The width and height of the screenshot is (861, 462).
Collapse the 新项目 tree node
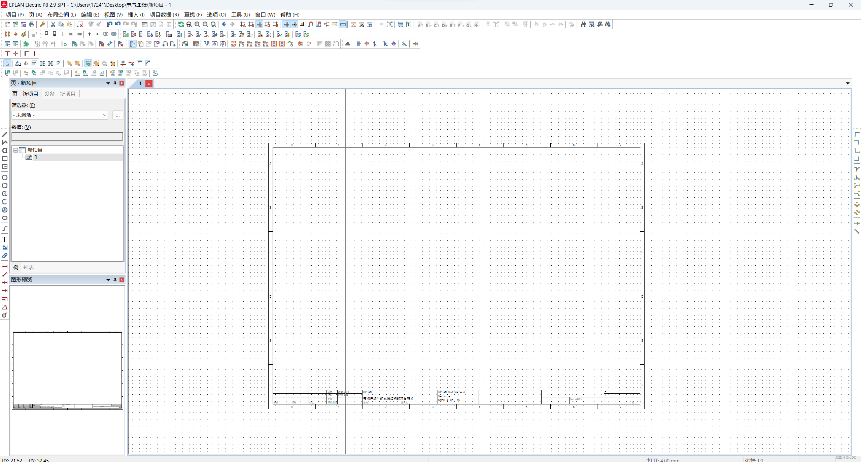15,150
